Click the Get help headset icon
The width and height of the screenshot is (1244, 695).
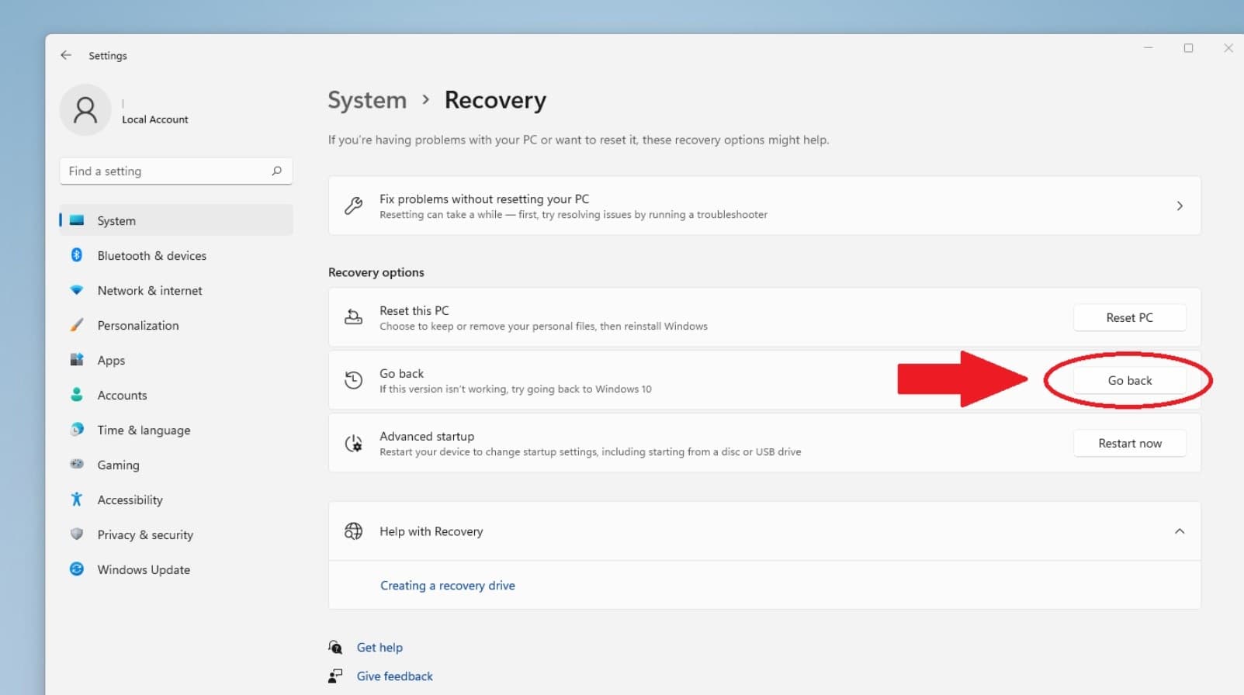[335, 647]
